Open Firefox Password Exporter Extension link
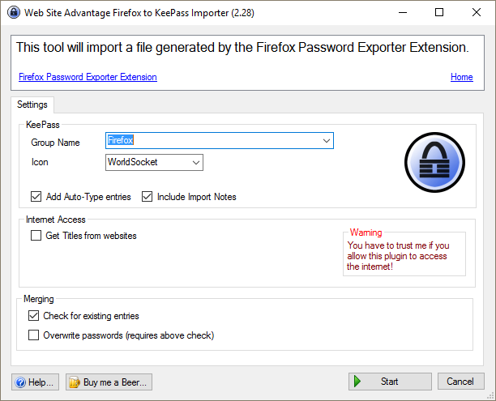The width and height of the screenshot is (496, 401). point(88,77)
